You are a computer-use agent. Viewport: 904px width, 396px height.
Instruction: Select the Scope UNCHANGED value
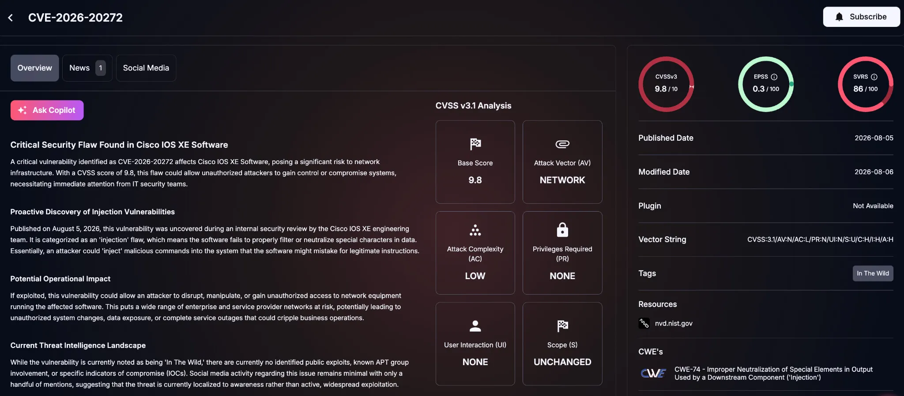point(562,362)
